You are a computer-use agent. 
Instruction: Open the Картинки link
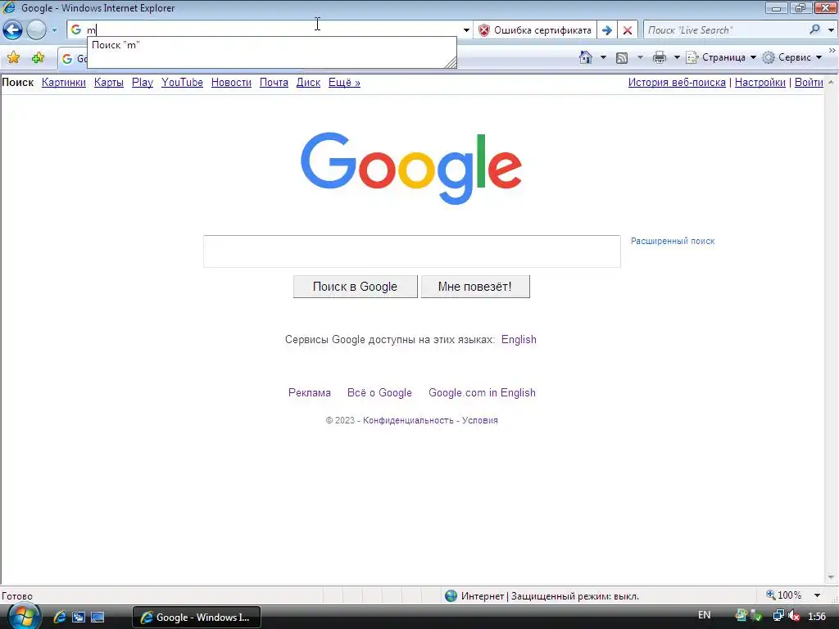64,83
